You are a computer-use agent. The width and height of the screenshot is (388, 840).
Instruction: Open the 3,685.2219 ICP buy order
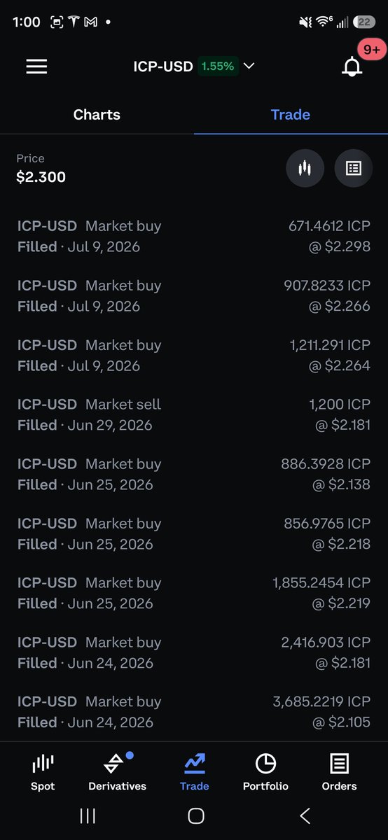tap(194, 712)
